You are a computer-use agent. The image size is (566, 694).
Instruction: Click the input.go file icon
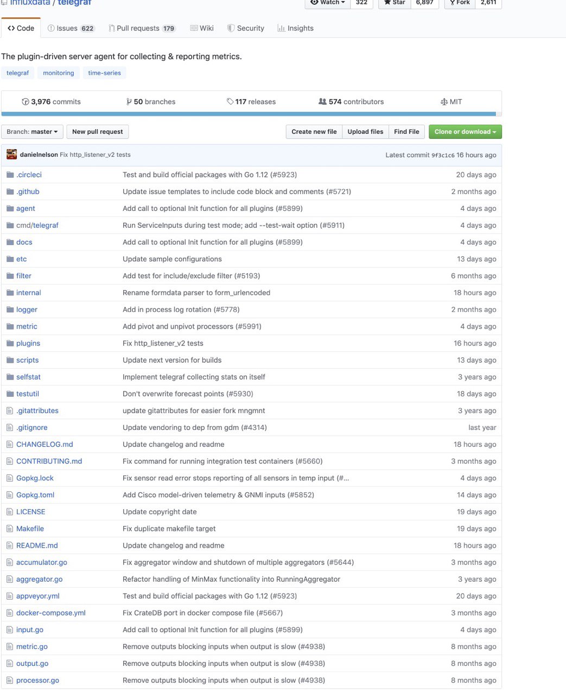pos(10,629)
